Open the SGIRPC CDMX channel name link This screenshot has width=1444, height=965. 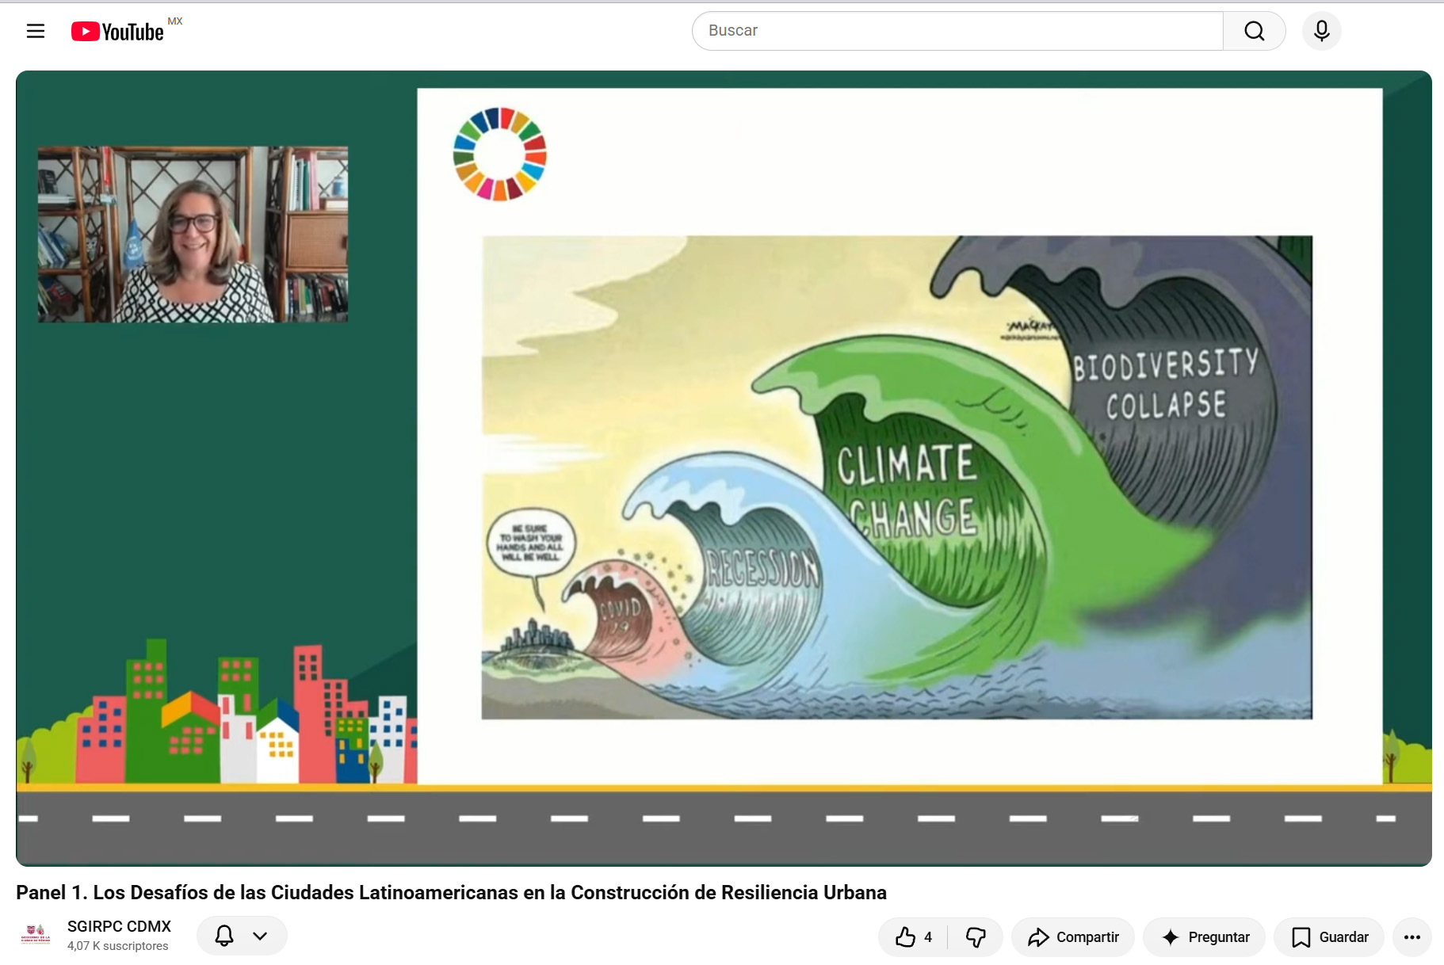click(x=119, y=926)
